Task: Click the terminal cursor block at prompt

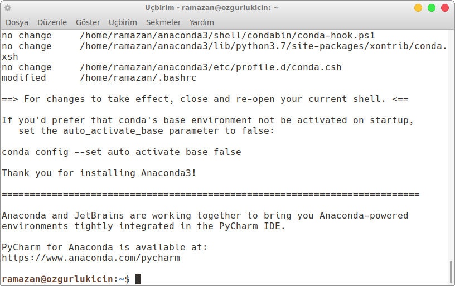Action: click(138, 279)
